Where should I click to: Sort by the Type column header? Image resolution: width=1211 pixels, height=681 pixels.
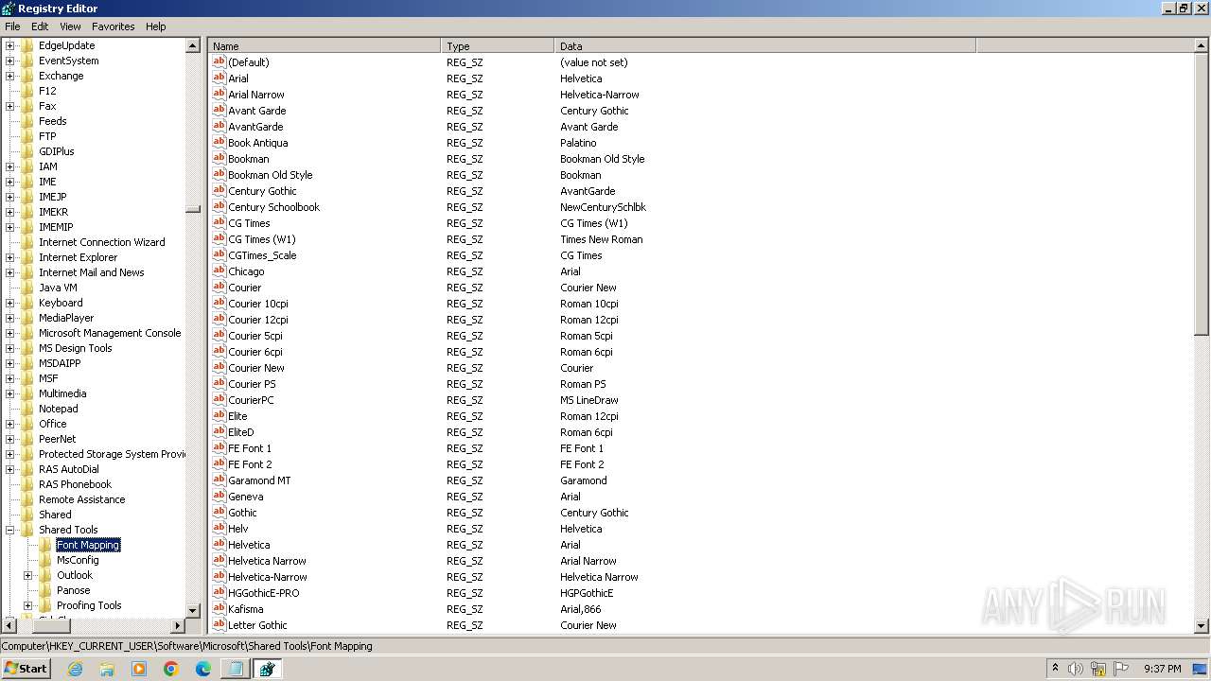coord(498,45)
